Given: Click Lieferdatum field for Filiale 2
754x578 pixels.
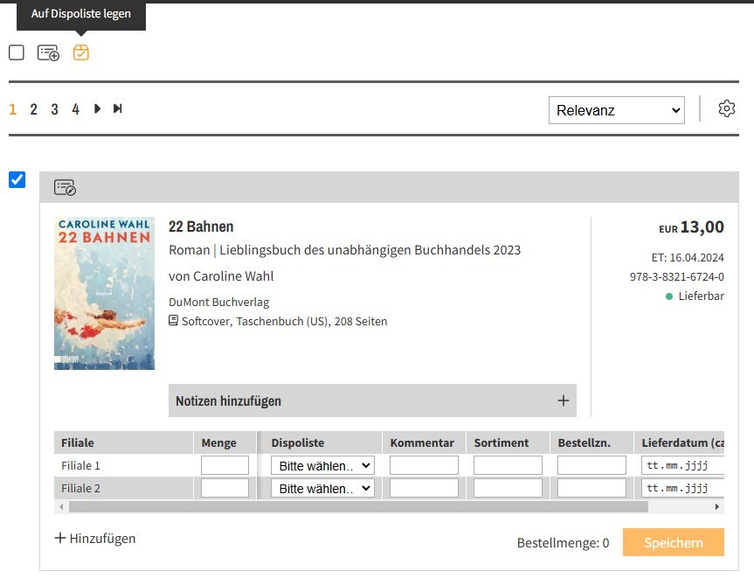Looking at the screenshot, I should [682, 488].
